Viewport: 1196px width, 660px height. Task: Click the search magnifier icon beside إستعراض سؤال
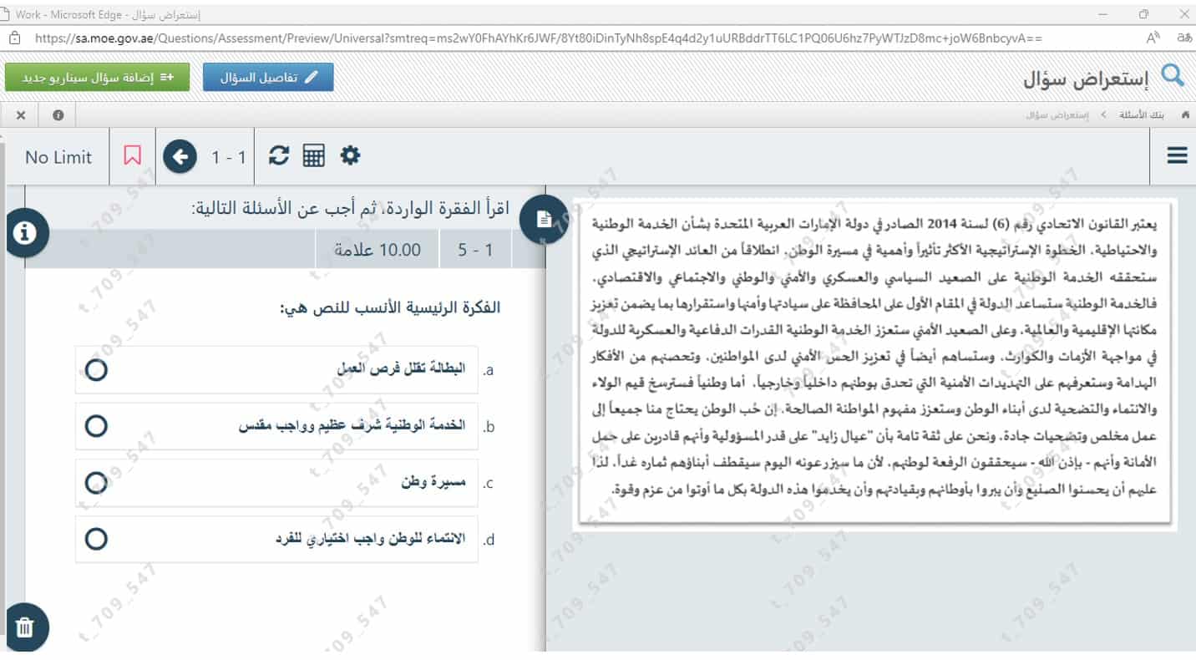click(1173, 77)
